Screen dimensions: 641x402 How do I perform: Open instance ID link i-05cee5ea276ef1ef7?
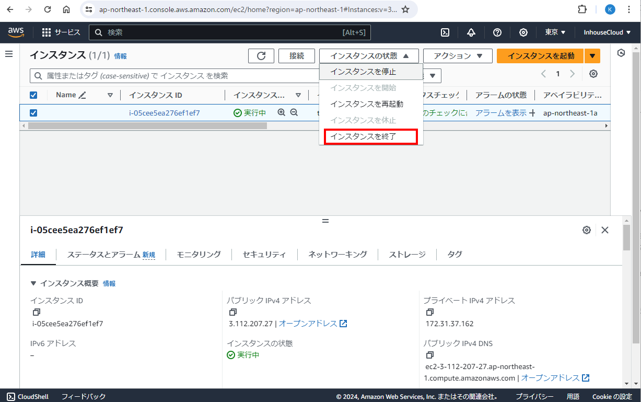pyautogui.click(x=165, y=113)
